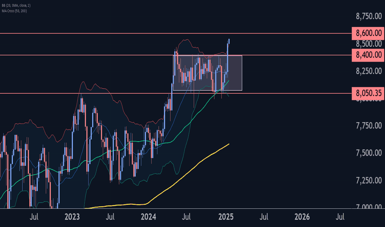Click the 2024 label on time axis

[148, 217]
